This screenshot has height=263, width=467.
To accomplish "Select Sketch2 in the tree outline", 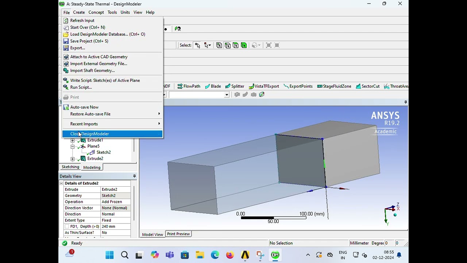I will click(x=103, y=152).
